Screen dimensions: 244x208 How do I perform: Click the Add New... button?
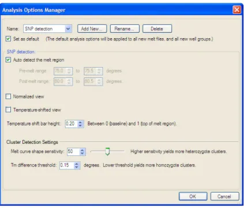click(92, 29)
